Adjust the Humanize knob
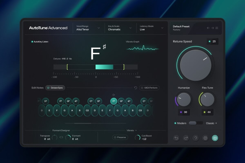Image resolution: width=245 pixels, height=163 pixels. tap(184, 99)
